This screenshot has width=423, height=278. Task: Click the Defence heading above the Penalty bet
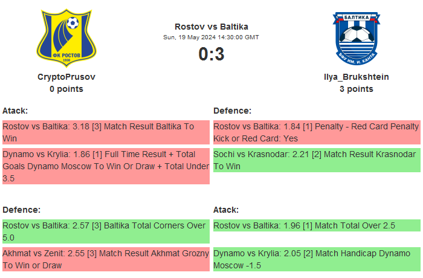coord(232,111)
